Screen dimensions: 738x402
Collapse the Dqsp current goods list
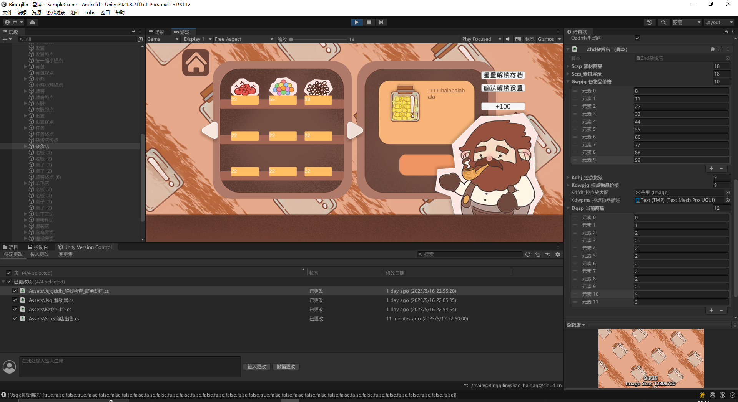pyautogui.click(x=568, y=208)
